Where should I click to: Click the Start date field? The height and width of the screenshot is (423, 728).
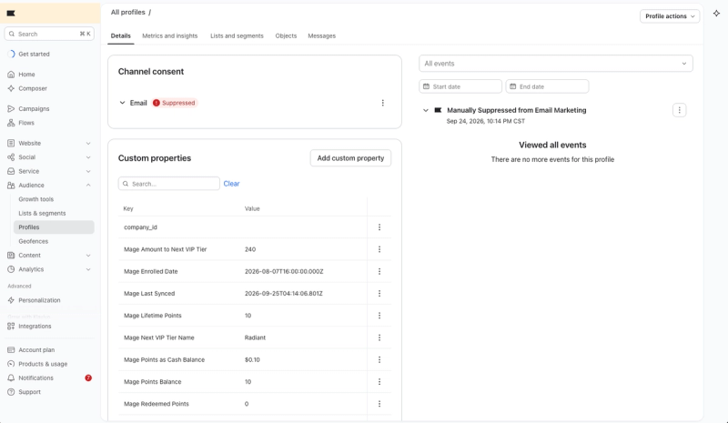pyautogui.click(x=460, y=86)
